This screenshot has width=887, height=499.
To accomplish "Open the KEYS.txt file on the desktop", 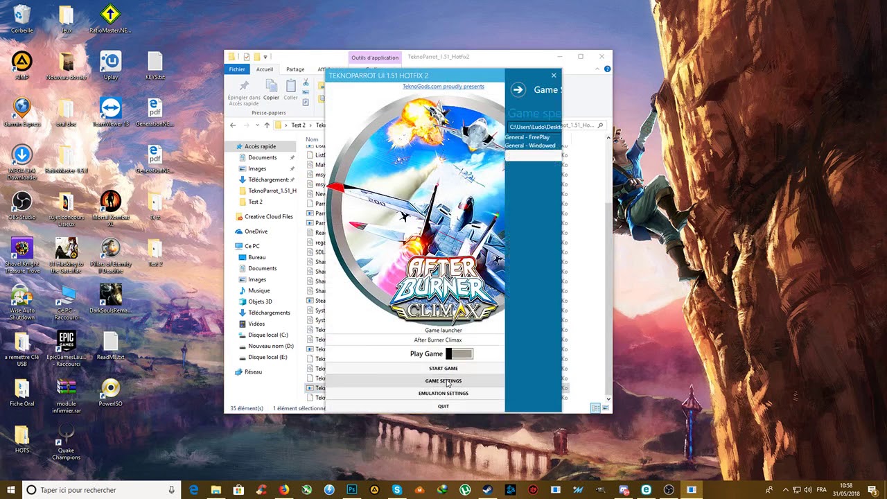I will (x=155, y=66).
